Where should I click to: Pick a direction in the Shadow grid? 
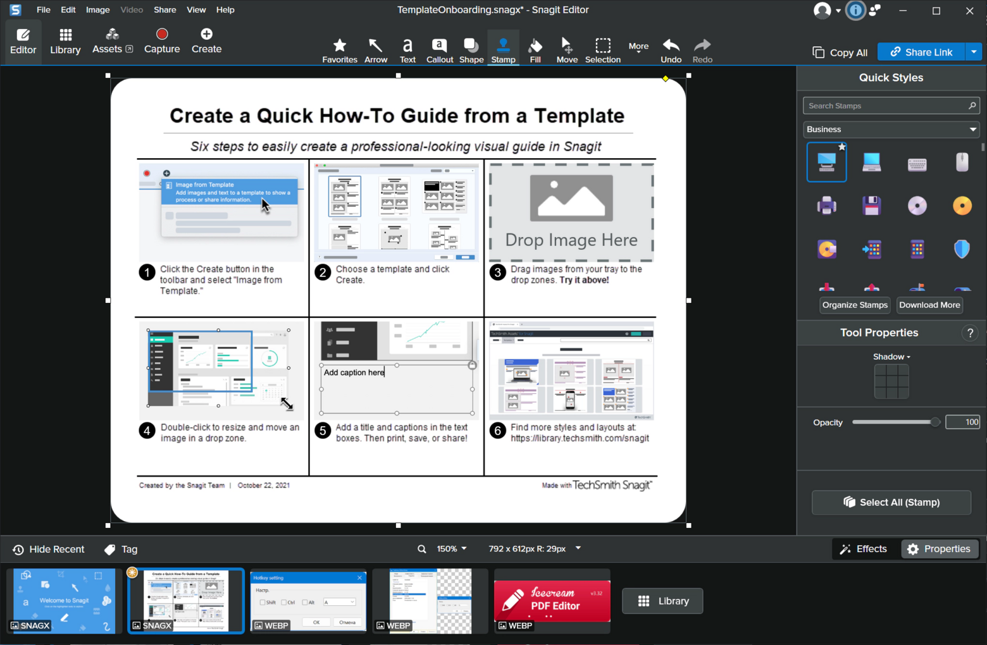tap(891, 381)
